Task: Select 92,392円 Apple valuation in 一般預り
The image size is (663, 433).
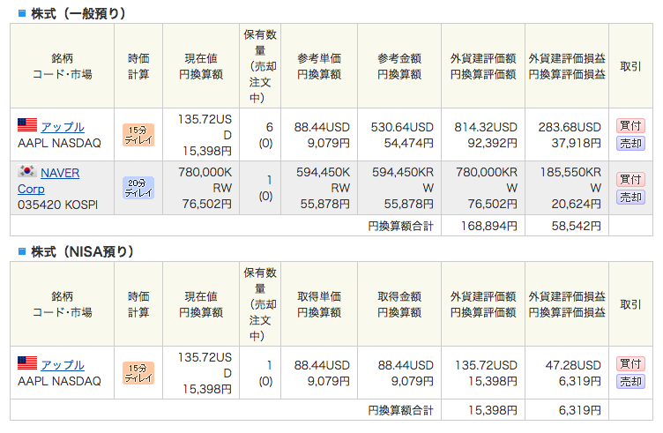Action: 492,143
